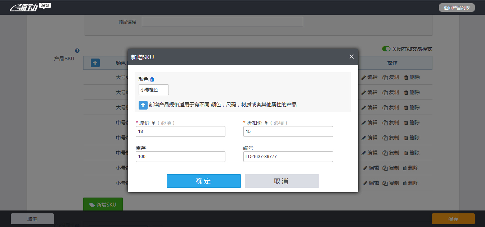The height and width of the screenshot is (227, 485).
Task: Select the 原价 price input showing 18
Action: [x=180, y=131]
